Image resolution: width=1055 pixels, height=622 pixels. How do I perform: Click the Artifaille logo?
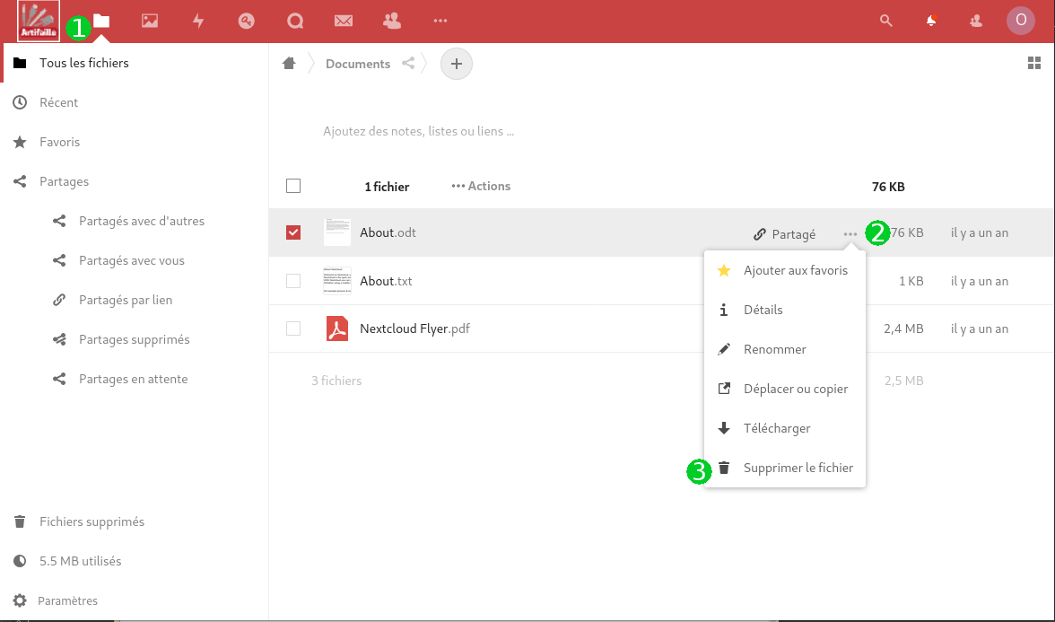point(39,21)
